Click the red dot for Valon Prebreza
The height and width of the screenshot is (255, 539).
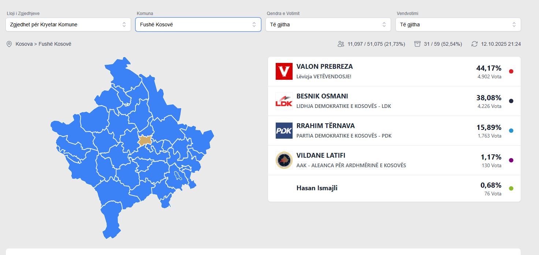tap(511, 71)
